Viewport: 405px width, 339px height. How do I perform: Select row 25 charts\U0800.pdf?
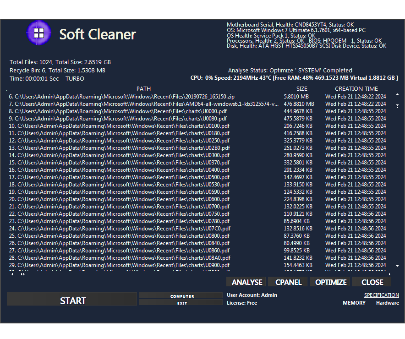[x=197, y=236]
